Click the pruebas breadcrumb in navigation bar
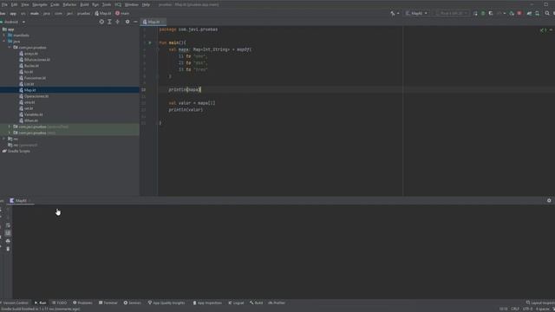 point(83,14)
